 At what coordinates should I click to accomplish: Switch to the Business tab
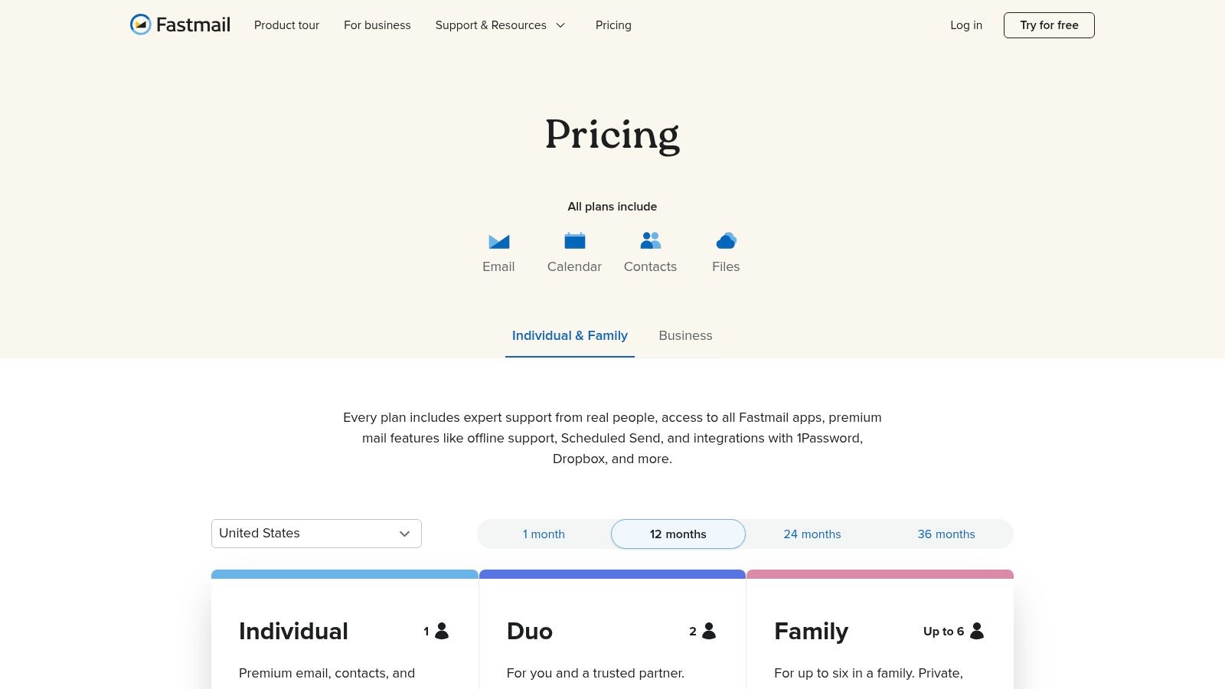685,335
